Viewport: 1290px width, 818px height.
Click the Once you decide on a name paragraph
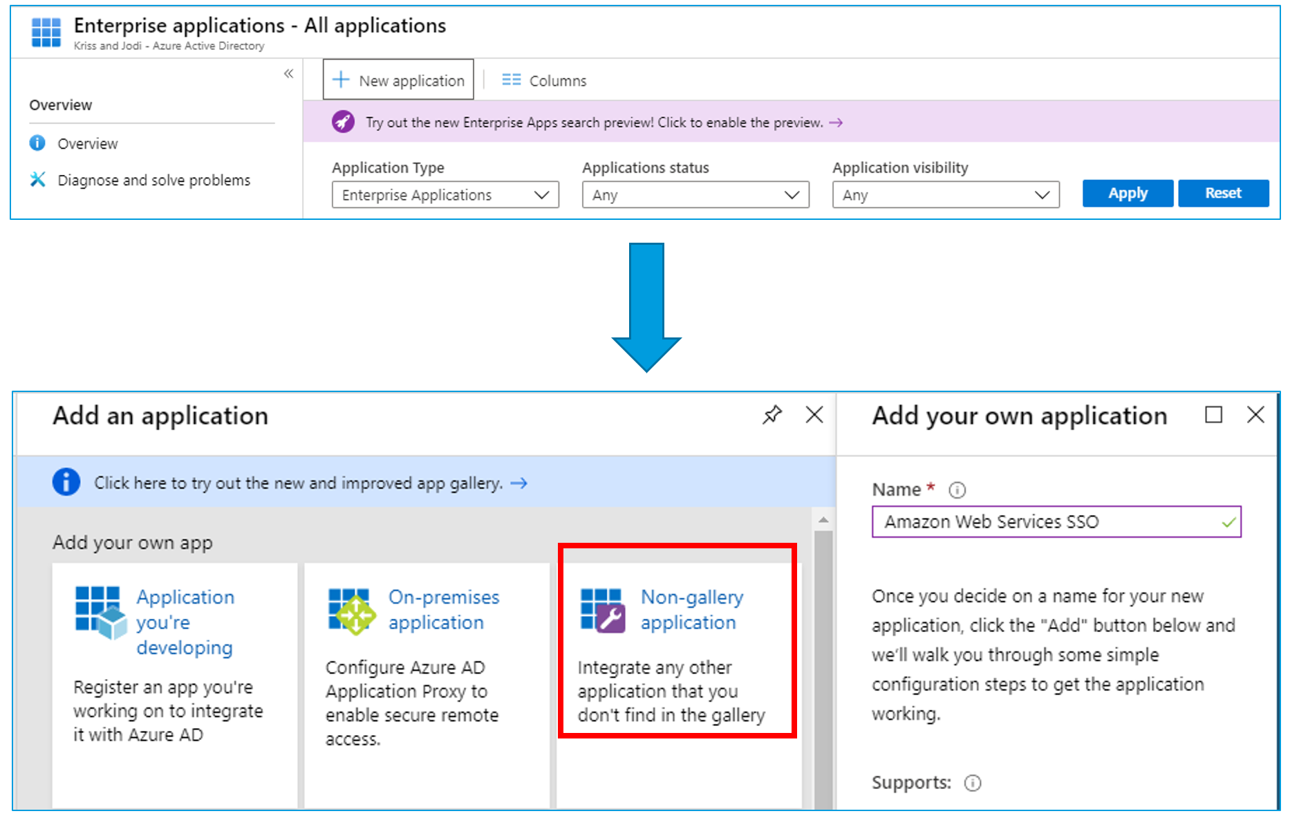point(1054,655)
